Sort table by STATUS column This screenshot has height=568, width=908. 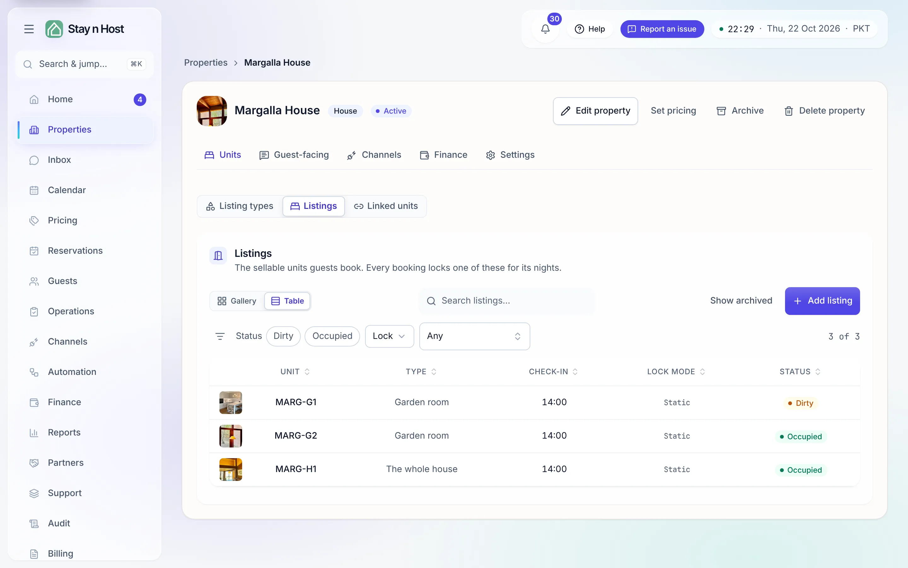pos(800,372)
